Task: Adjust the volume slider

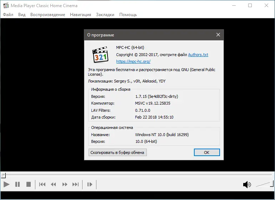Action: tap(265, 184)
